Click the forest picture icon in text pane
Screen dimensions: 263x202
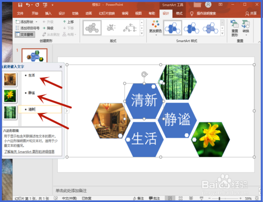click(x=10, y=112)
